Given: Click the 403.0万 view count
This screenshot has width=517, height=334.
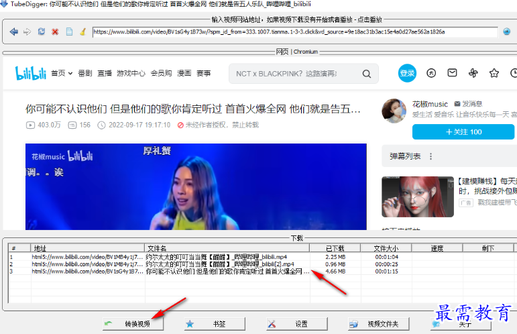Looking at the screenshot, I should 44,125.
